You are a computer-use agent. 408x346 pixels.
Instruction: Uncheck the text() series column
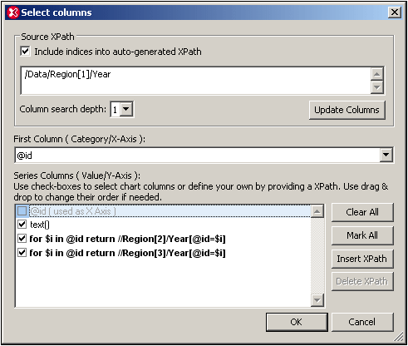[x=22, y=224]
